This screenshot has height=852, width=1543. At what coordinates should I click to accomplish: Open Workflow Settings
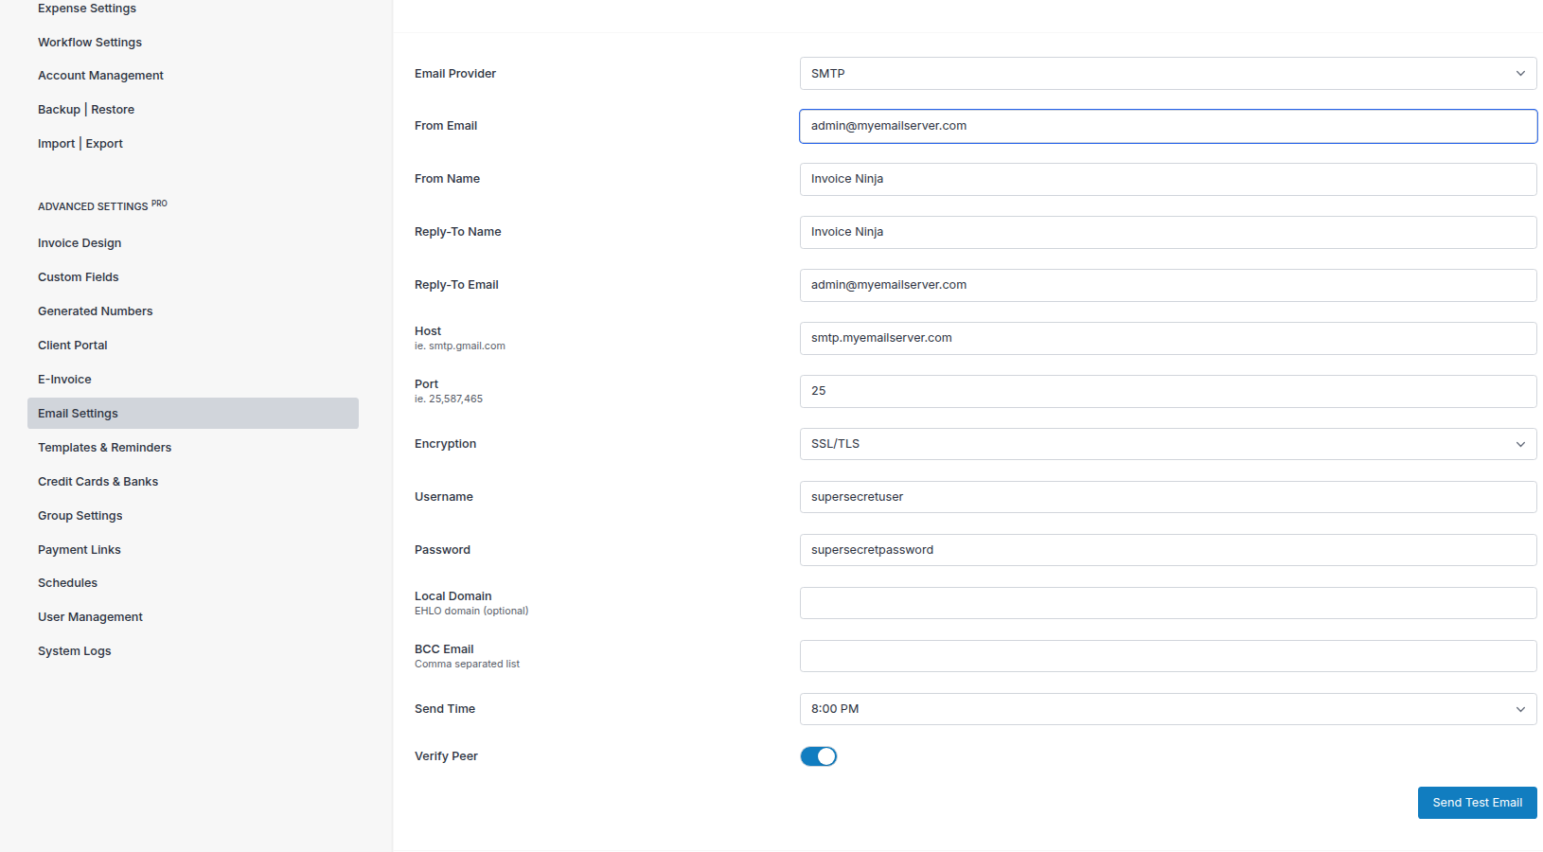(x=89, y=42)
